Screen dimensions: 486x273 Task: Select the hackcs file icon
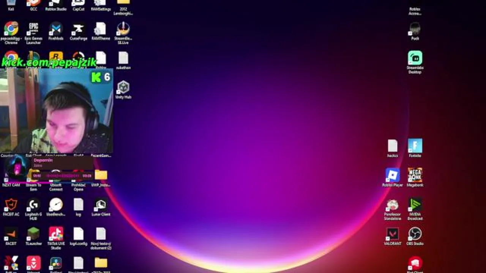point(393,146)
